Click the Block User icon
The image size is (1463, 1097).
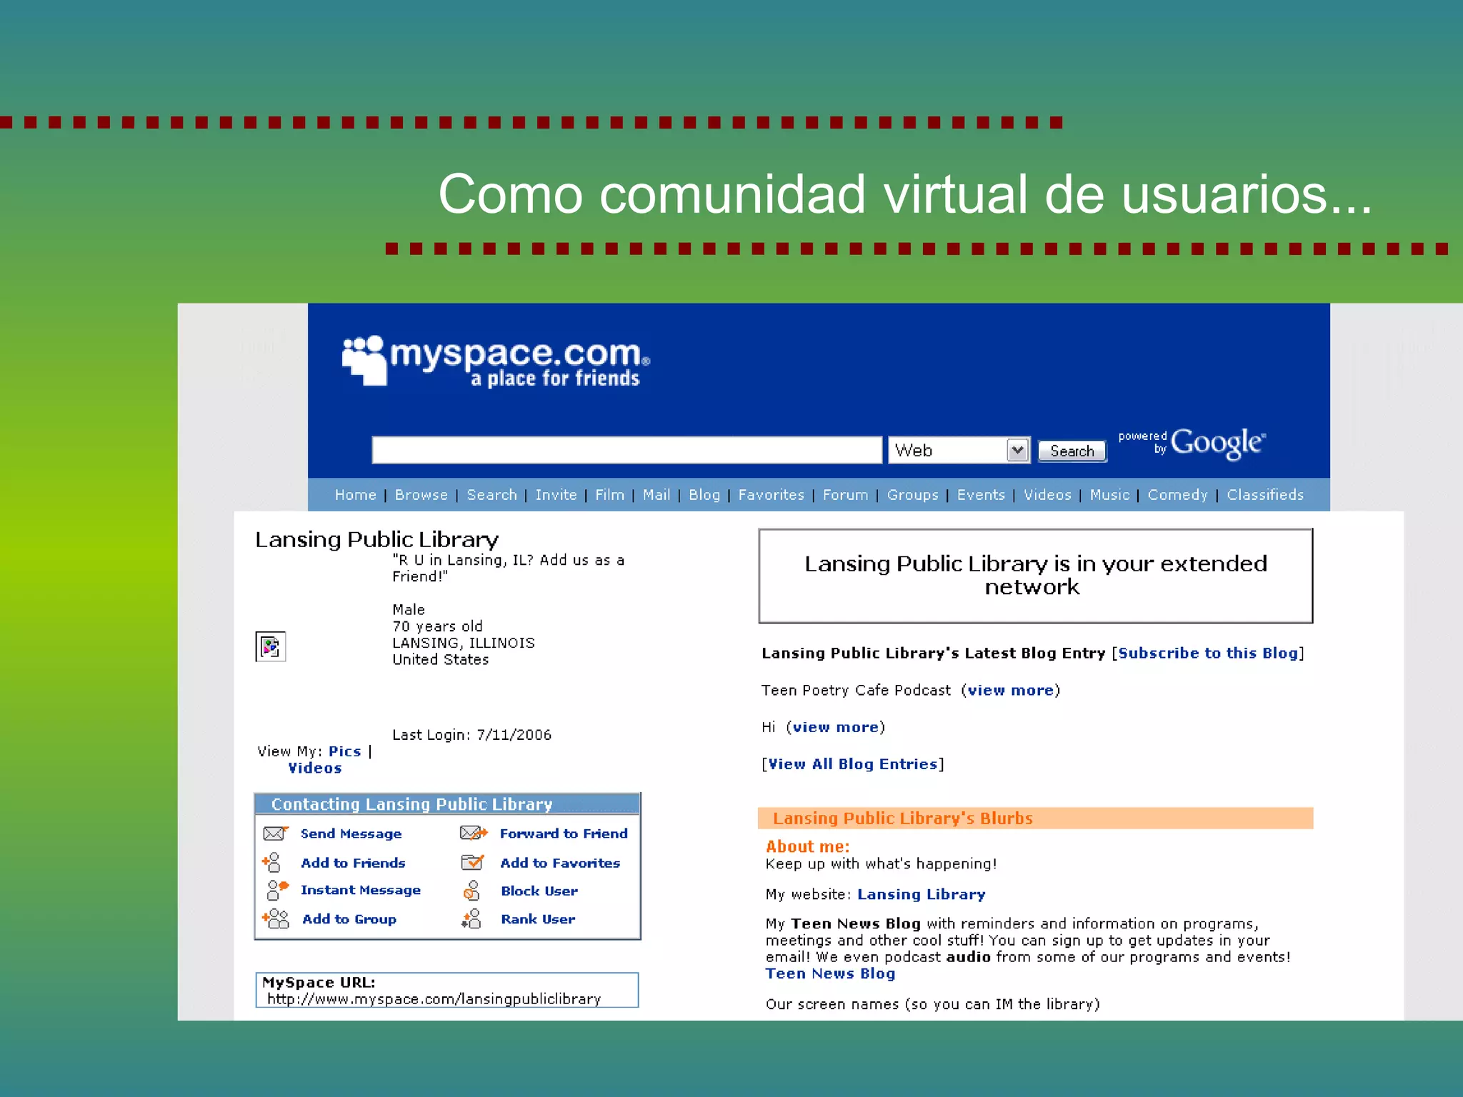point(472,891)
